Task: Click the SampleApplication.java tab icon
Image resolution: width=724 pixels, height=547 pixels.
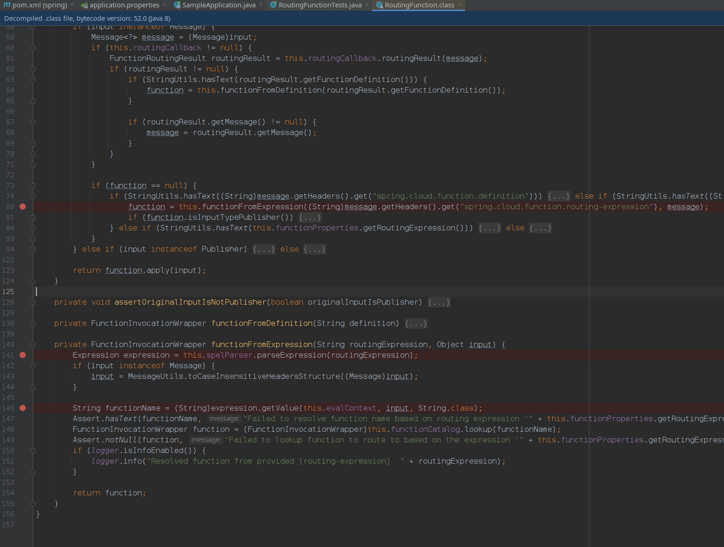Action: tap(177, 5)
